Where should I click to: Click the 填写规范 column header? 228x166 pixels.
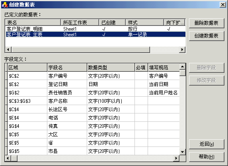pyautogui.click(x=164, y=68)
